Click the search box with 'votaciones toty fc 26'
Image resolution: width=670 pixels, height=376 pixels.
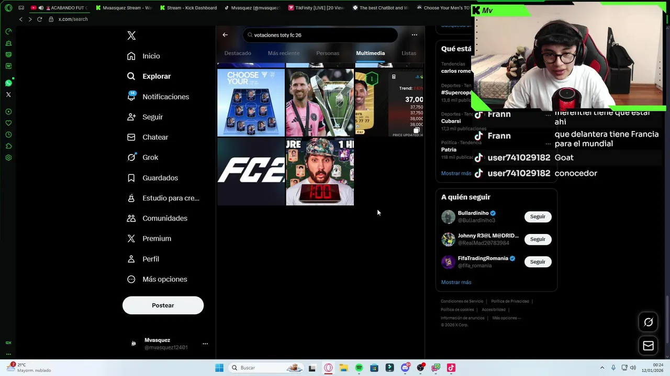click(x=320, y=35)
